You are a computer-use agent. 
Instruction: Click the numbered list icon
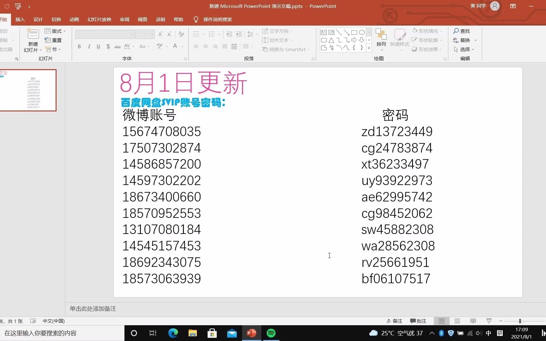click(212, 34)
